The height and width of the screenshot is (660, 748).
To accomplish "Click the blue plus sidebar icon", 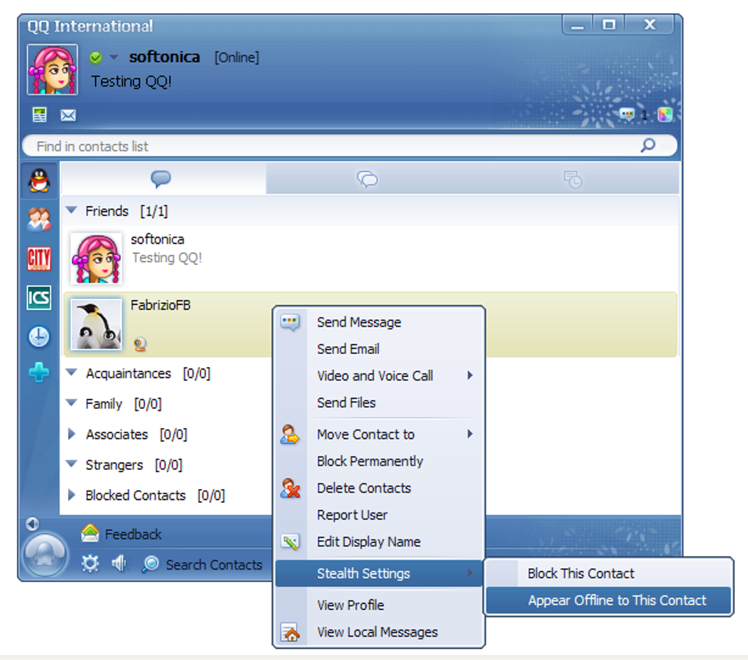I will click(39, 372).
